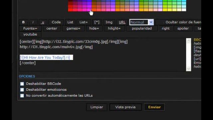
Task: Apply italic with the i button
Action: 33,22
